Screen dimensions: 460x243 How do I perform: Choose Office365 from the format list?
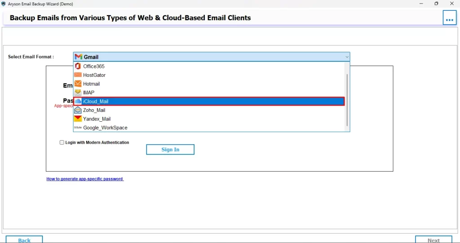pos(209,66)
